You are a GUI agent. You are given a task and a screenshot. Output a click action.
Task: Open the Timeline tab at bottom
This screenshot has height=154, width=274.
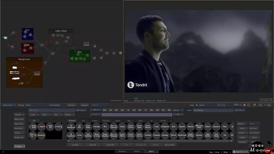pos(136,152)
